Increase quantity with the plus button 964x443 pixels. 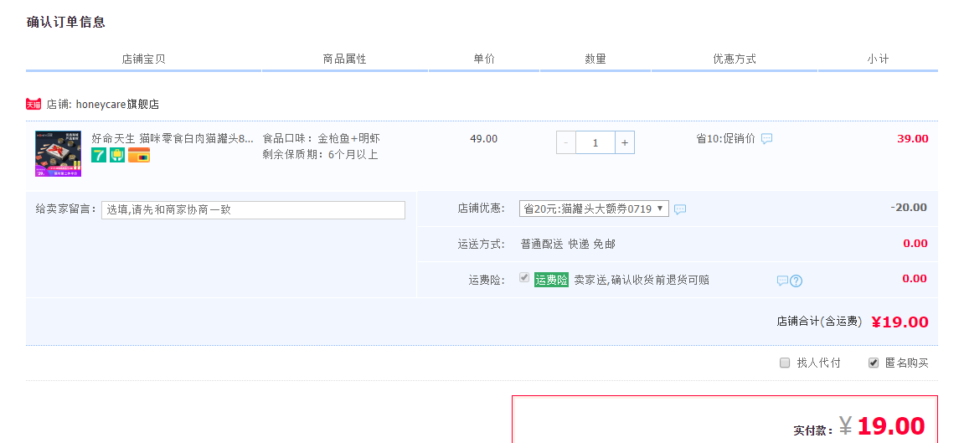[625, 142]
